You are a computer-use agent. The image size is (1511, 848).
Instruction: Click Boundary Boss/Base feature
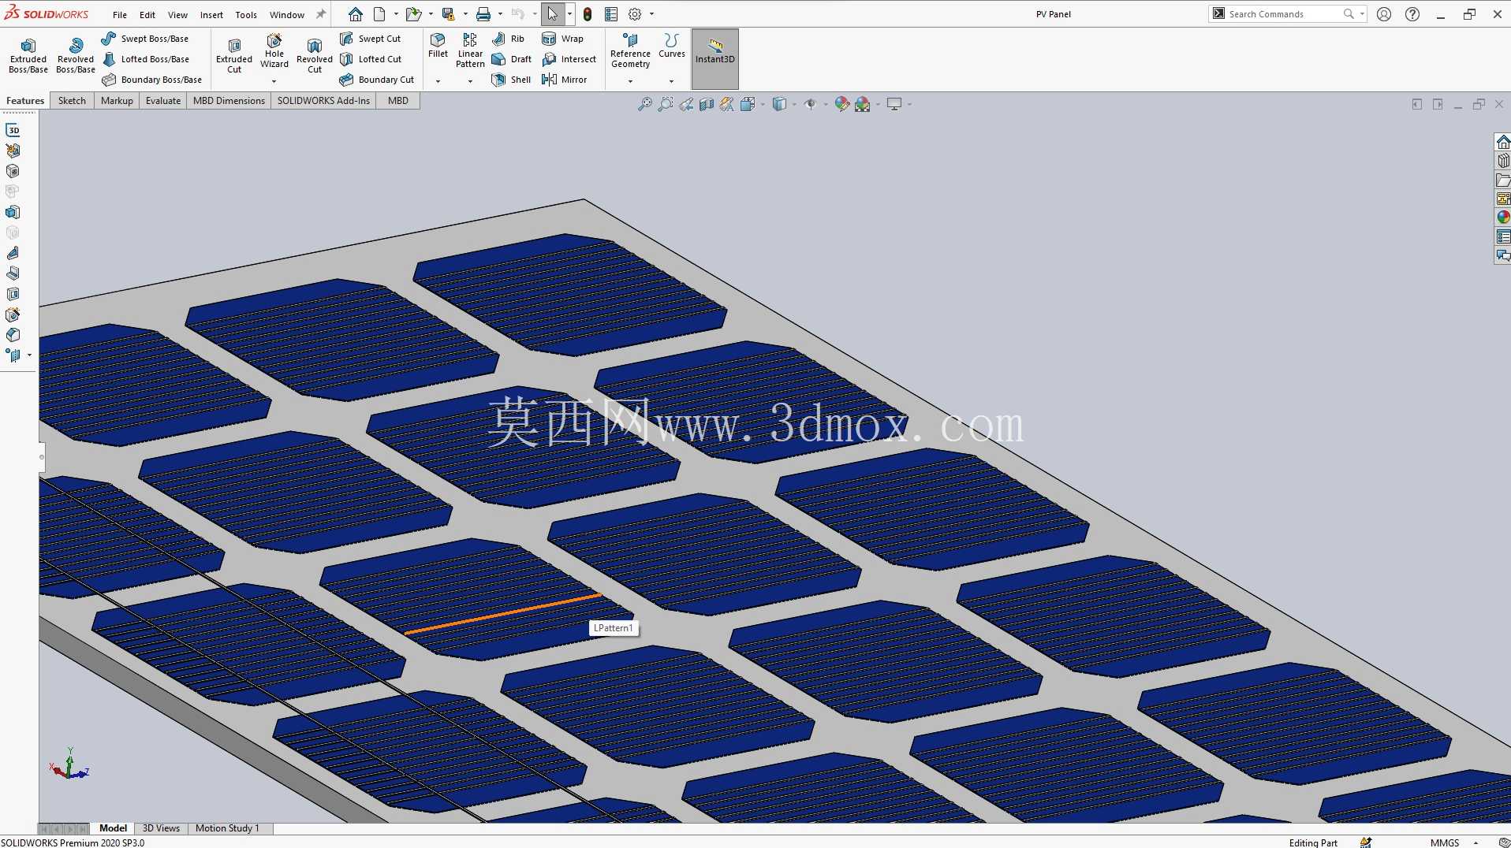click(x=152, y=80)
